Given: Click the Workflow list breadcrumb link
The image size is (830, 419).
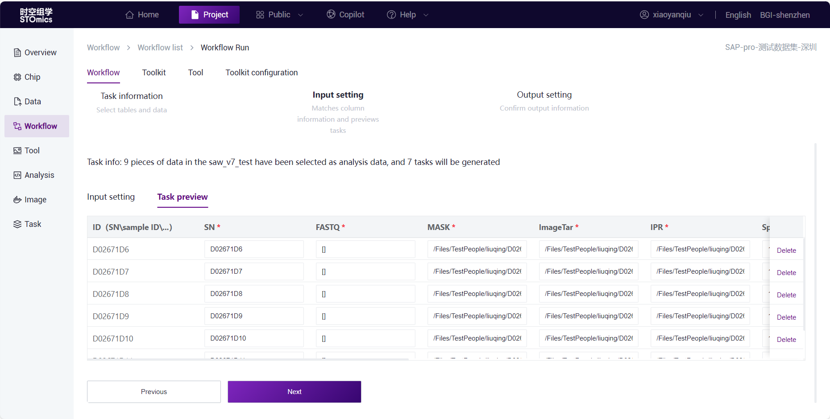Looking at the screenshot, I should click(x=160, y=48).
